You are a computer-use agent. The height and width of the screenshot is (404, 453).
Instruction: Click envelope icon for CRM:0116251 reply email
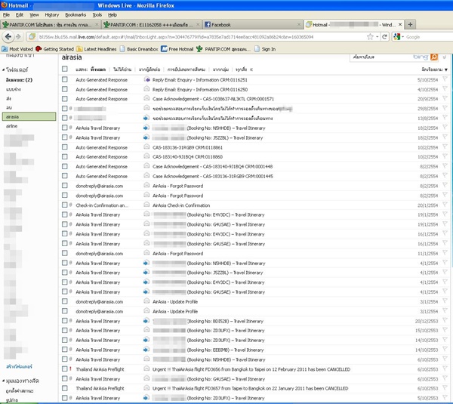[x=146, y=80]
